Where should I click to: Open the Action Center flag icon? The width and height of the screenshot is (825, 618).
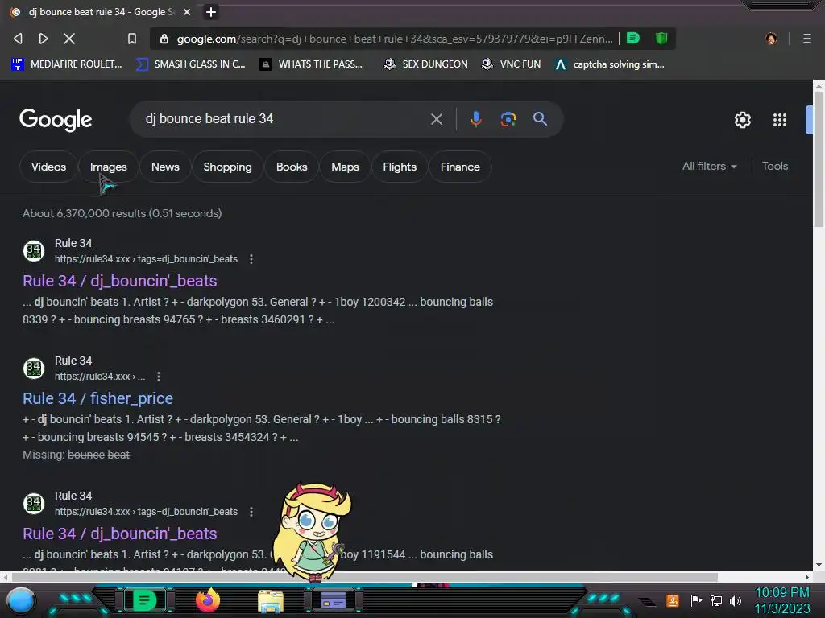[697, 600]
